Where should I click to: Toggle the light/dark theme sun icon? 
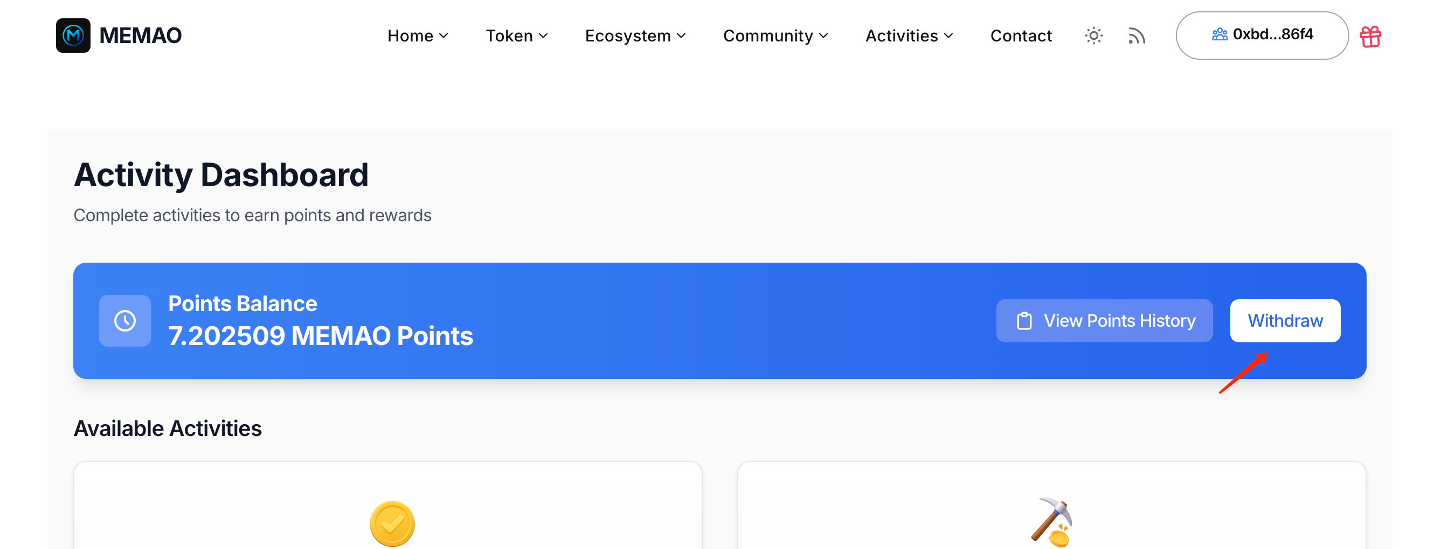pos(1093,36)
